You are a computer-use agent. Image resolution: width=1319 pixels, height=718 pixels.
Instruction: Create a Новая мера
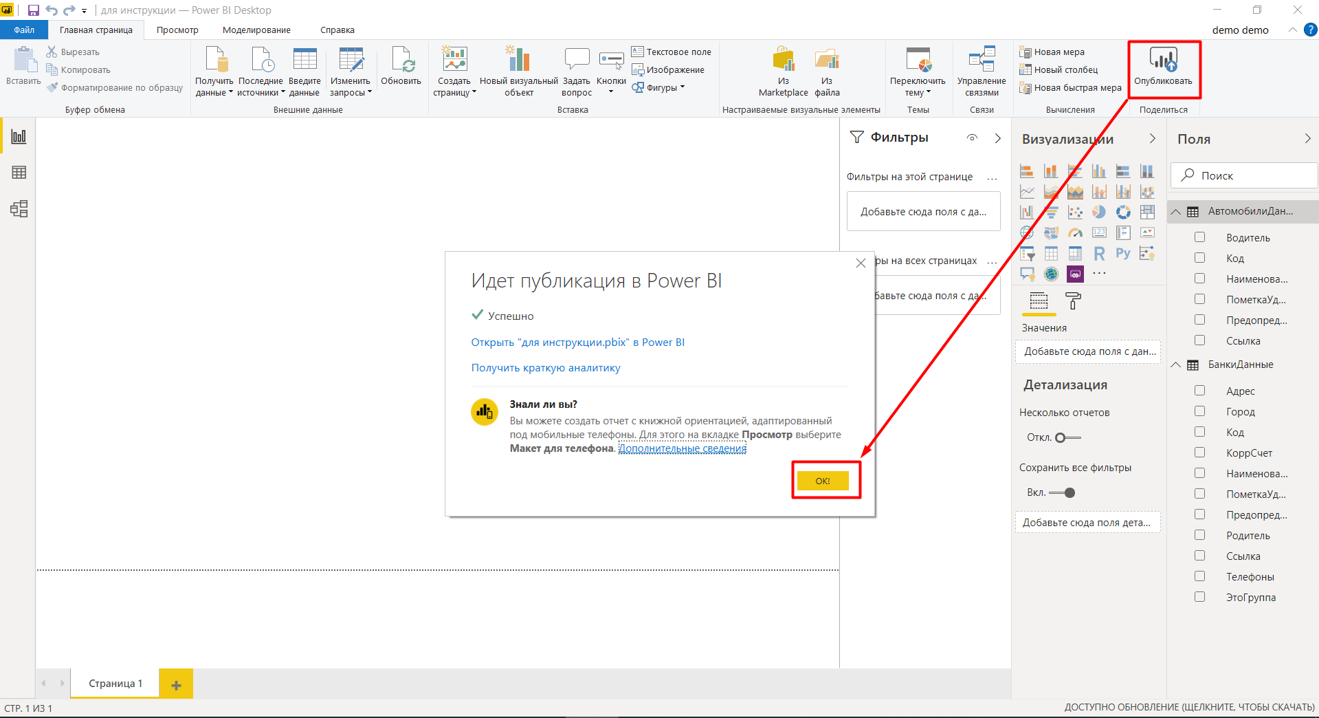pos(1052,52)
